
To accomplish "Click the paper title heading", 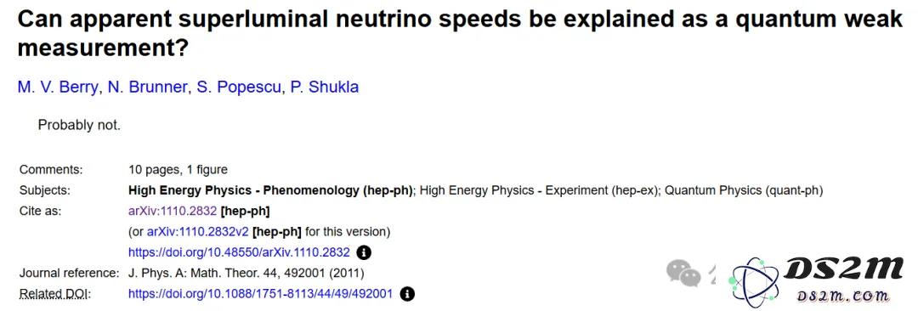I will [x=460, y=33].
